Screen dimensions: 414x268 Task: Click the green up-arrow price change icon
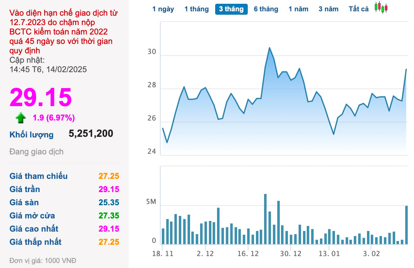coord(21,118)
